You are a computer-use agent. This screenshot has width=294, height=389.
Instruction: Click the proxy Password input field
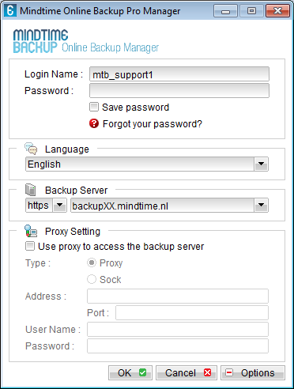(178, 346)
